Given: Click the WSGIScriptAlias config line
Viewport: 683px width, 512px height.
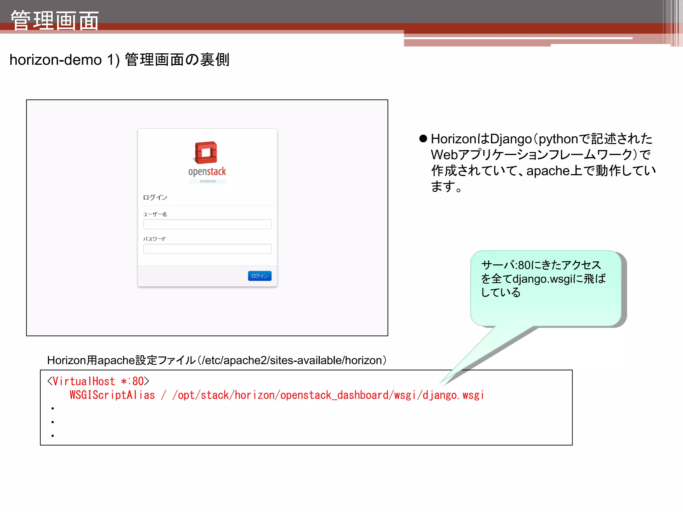Looking at the screenshot, I should click(277, 395).
